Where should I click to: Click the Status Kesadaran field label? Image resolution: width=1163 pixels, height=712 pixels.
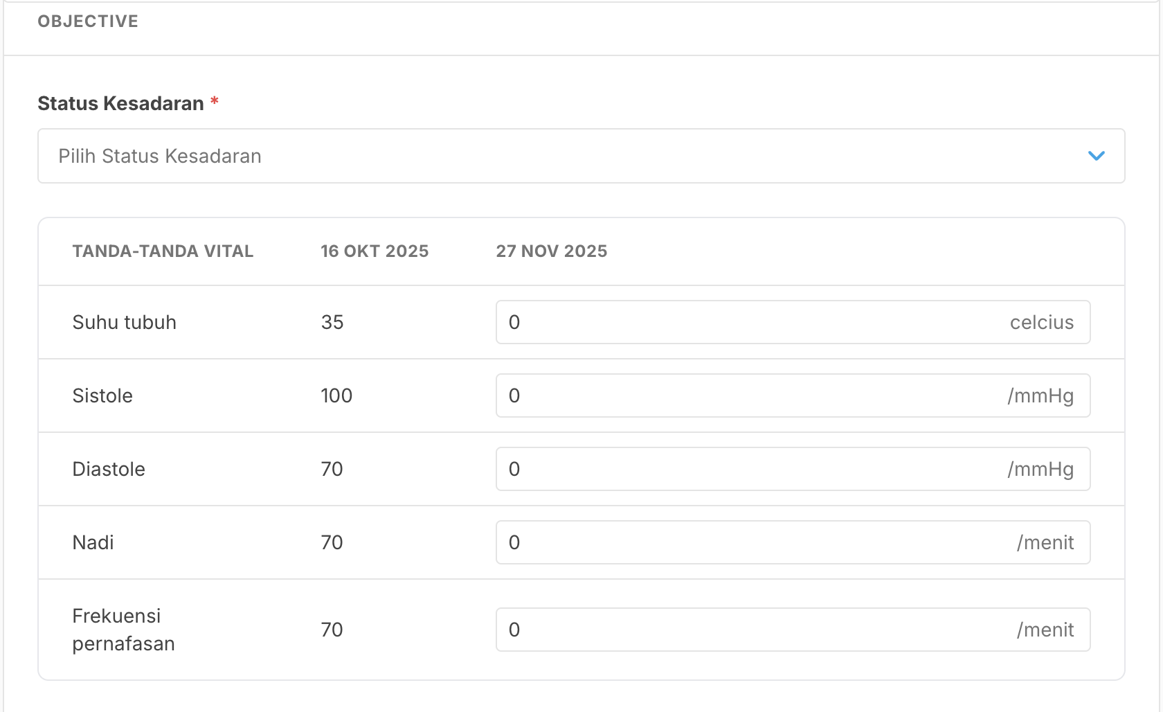[x=120, y=103]
